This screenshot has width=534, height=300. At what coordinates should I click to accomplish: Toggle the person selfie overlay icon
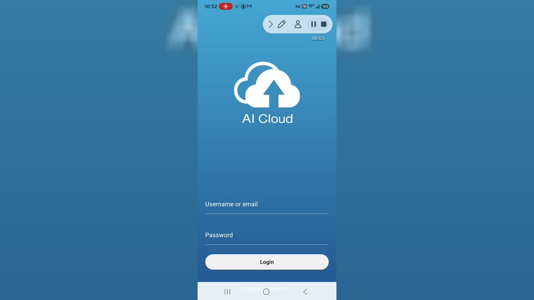pyautogui.click(x=298, y=24)
